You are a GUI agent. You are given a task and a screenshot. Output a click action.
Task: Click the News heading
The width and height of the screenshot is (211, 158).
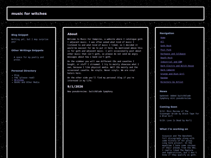(x=163, y=91)
